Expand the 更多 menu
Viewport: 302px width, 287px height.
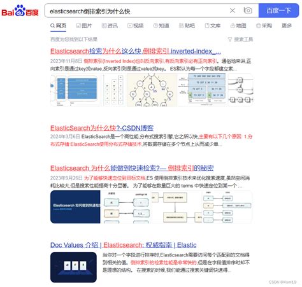point(287,25)
